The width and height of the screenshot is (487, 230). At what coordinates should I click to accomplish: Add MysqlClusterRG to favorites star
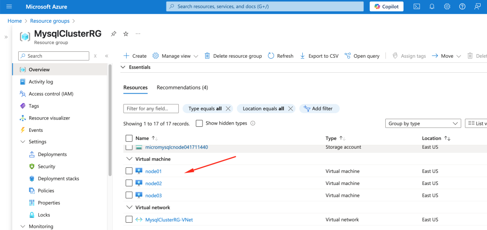pyautogui.click(x=126, y=34)
